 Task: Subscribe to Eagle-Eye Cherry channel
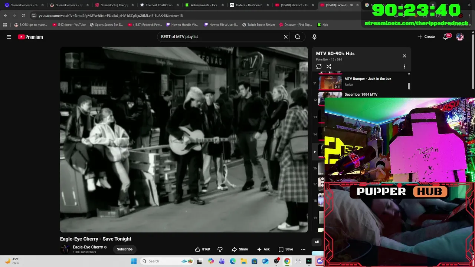125,249
